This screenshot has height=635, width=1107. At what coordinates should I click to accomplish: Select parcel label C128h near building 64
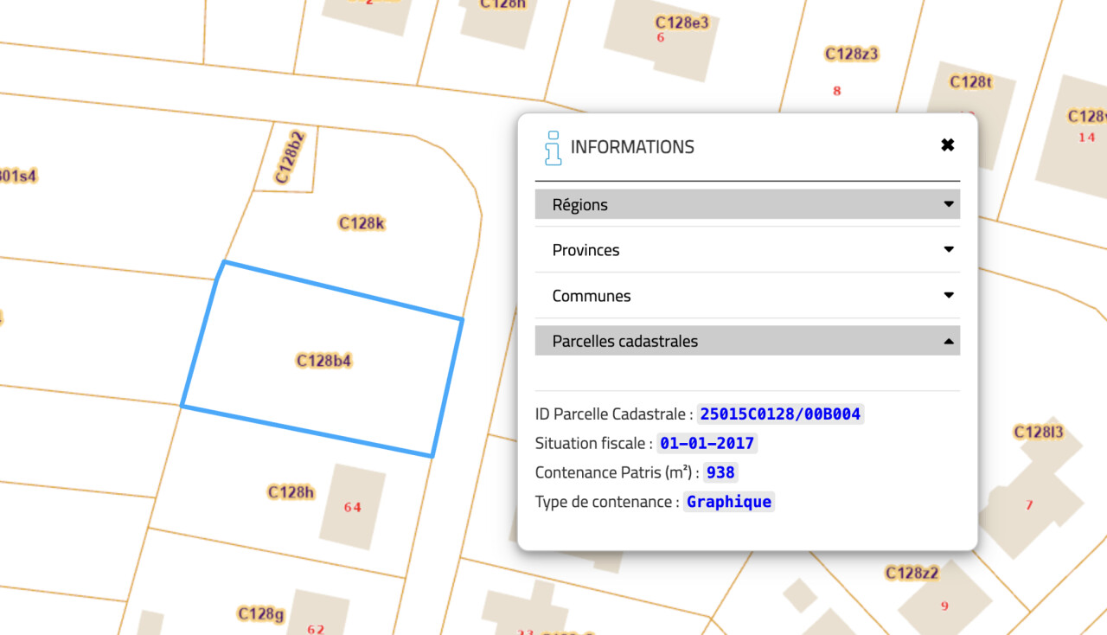(291, 492)
